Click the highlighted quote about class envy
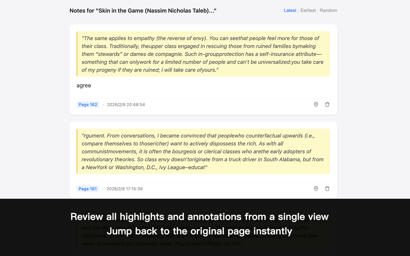The image size is (410, 256). coord(203,151)
